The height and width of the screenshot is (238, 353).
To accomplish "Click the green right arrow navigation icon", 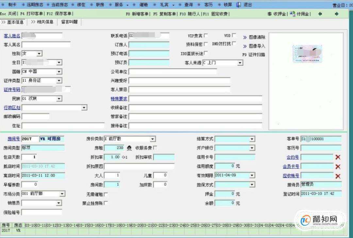I will (336, 14).
